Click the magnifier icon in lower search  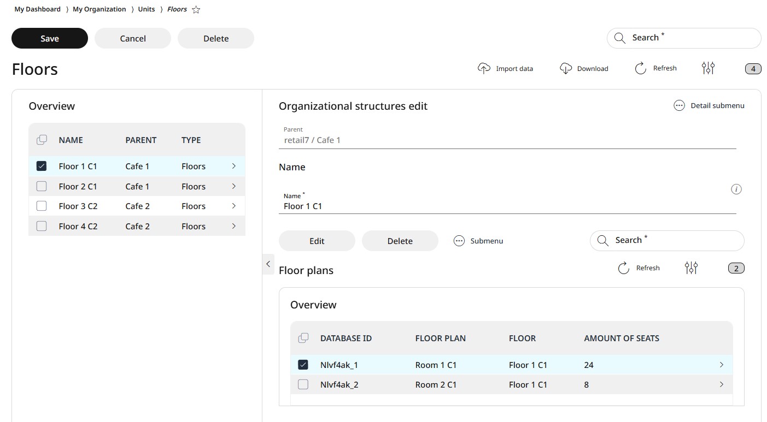tap(602, 241)
